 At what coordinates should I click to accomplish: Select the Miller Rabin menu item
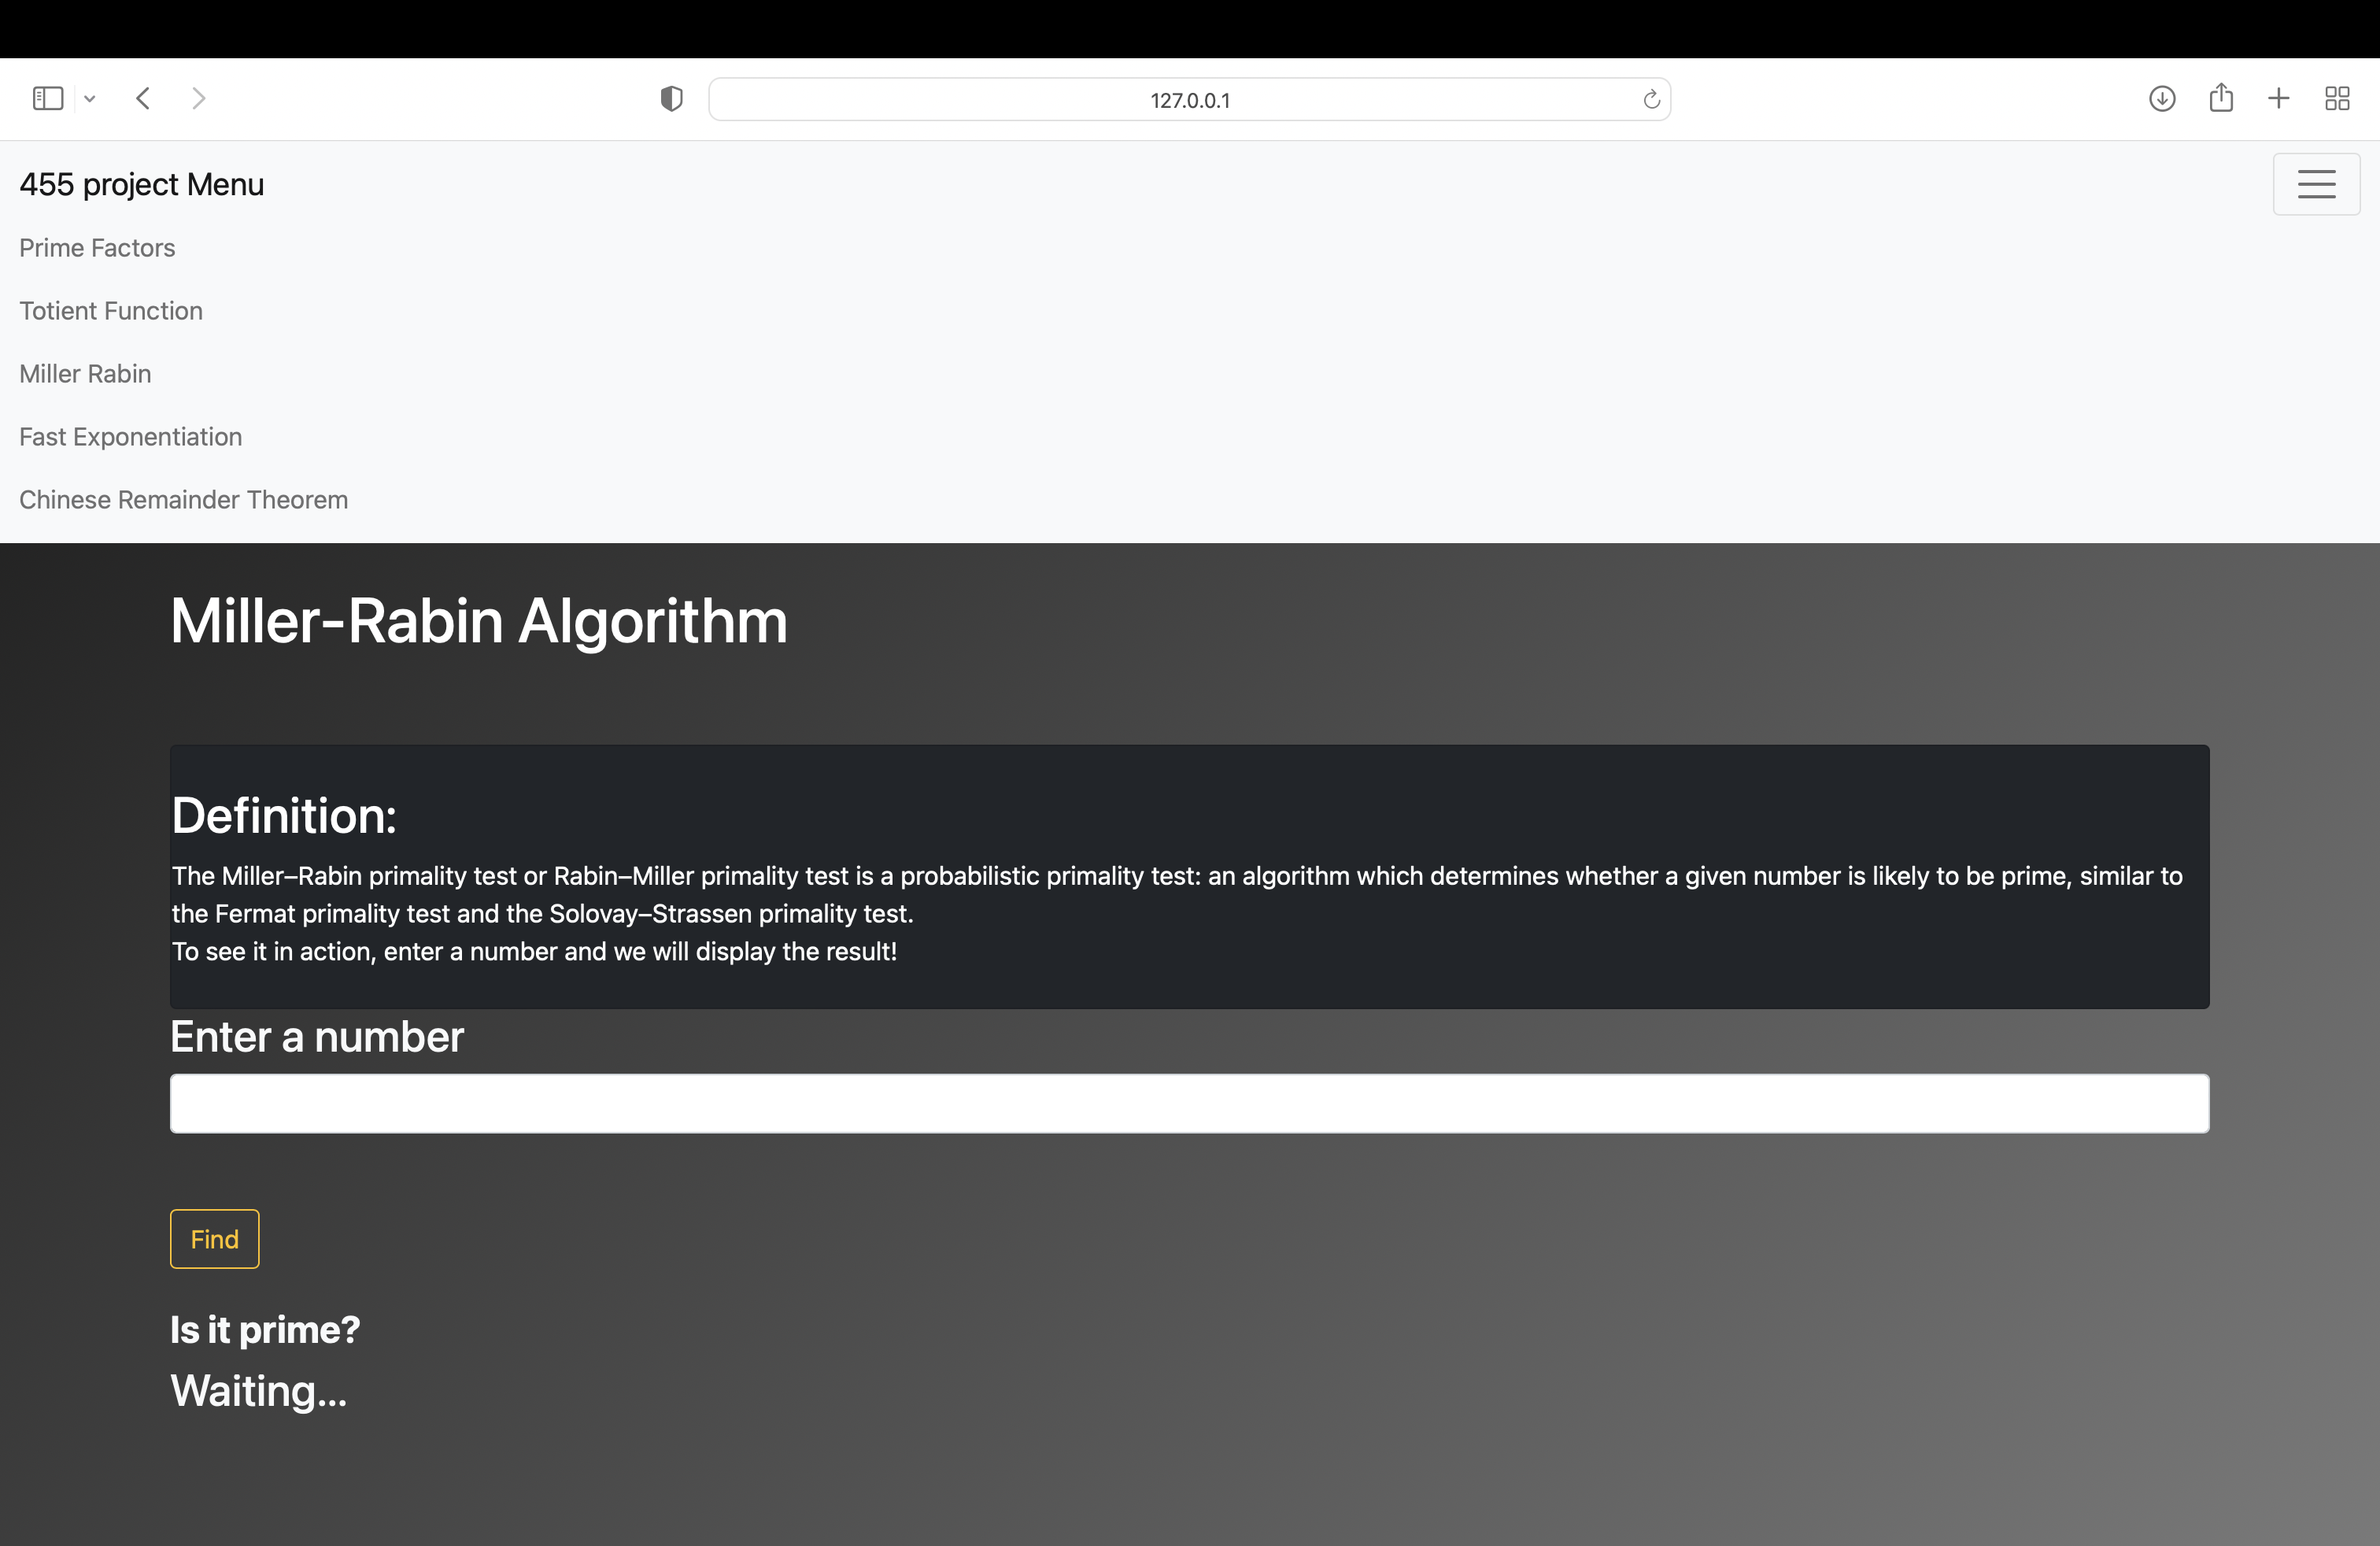[85, 374]
